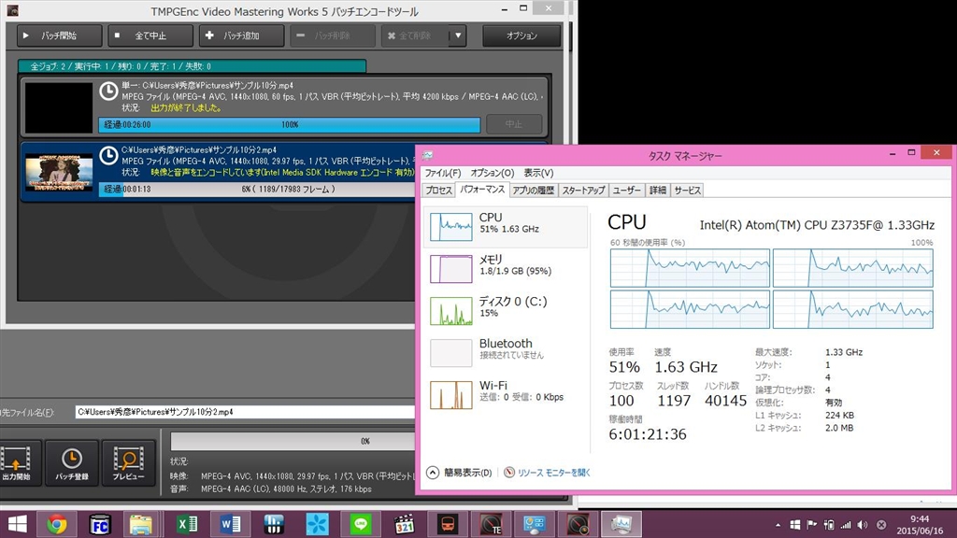Image resolution: width=957 pixels, height=538 pixels.
Task: Switch to the 詳細 tab
Action: (657, 191)
